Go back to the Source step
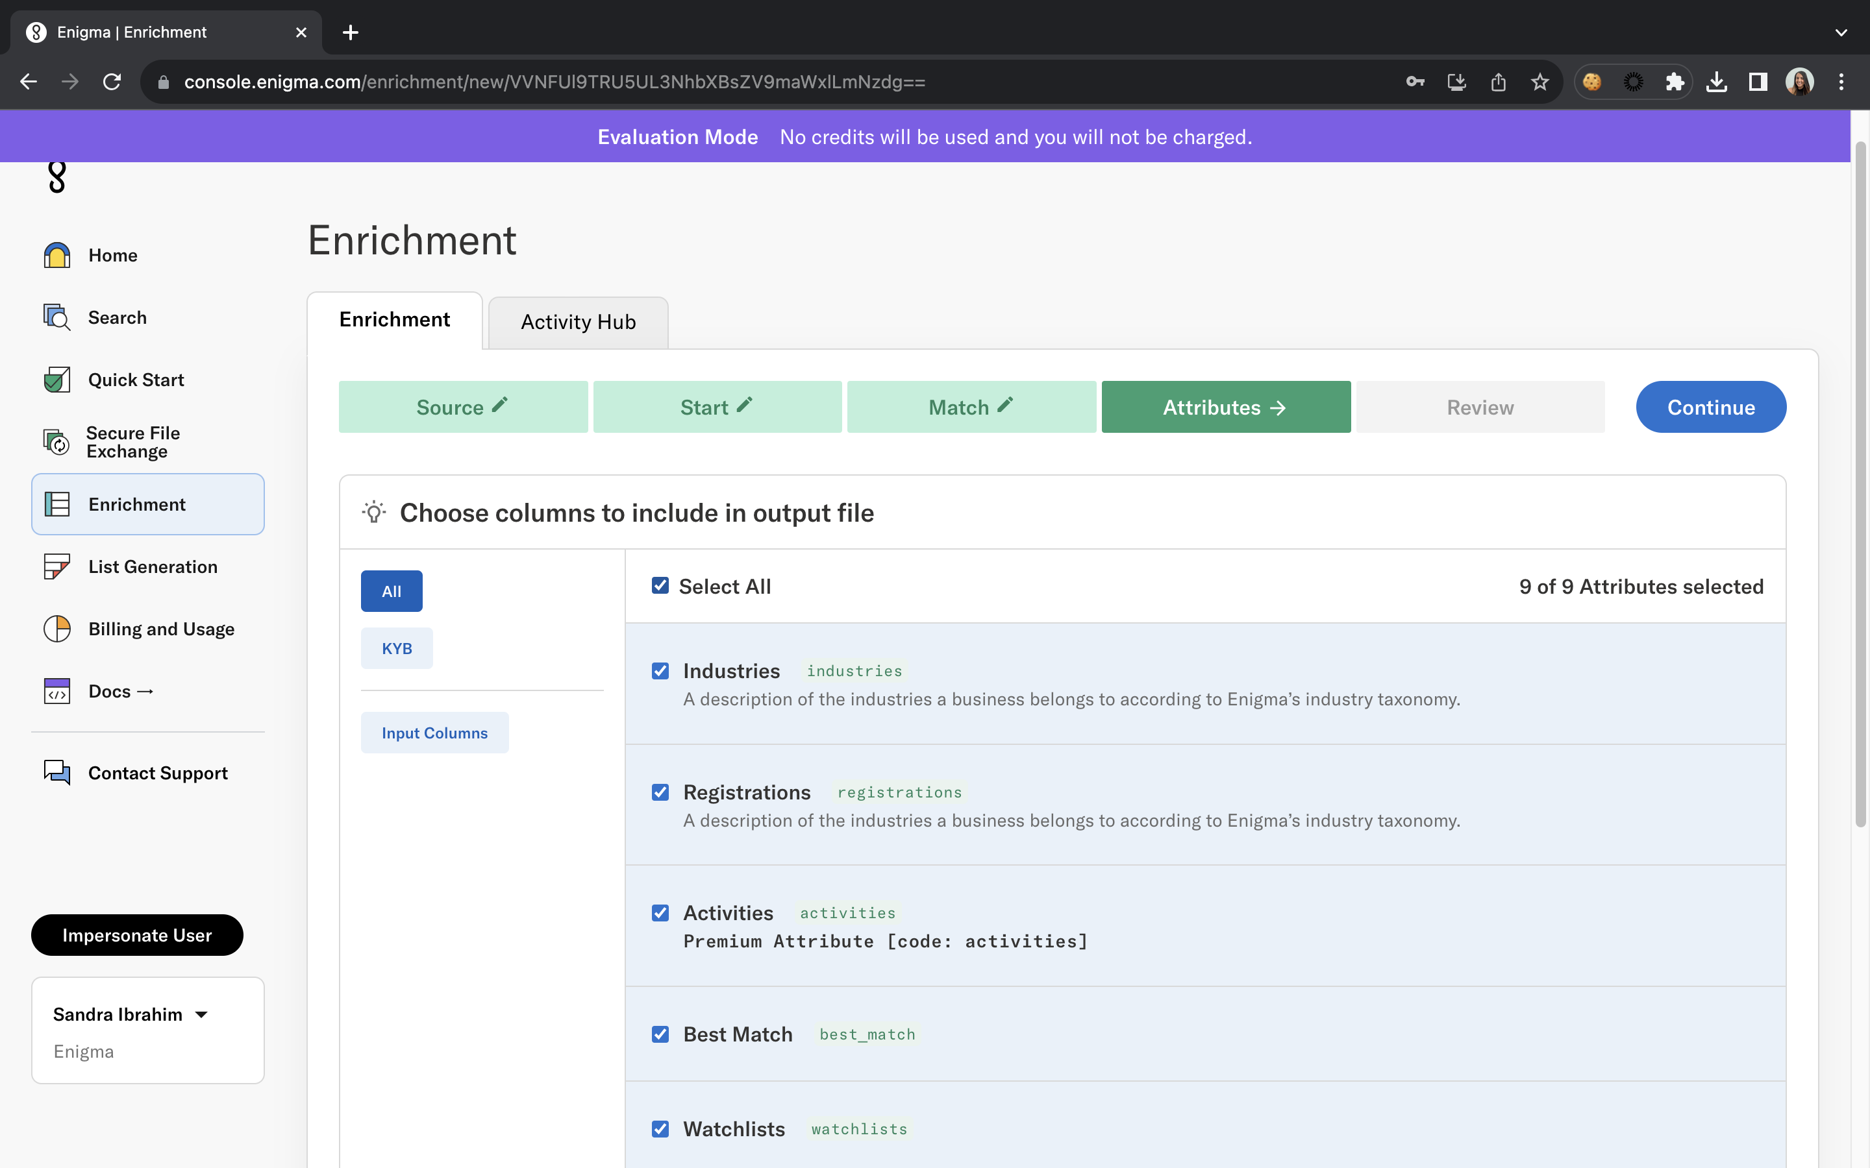The width and height of the screenshot is (1870, 1168). pos(462,407)
